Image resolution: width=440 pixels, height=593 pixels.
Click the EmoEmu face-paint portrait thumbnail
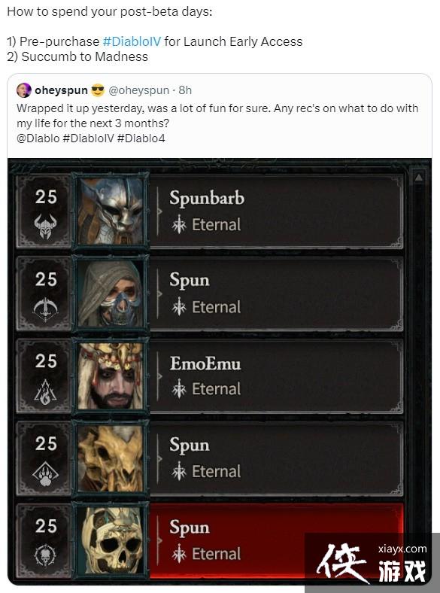point(111,376)
